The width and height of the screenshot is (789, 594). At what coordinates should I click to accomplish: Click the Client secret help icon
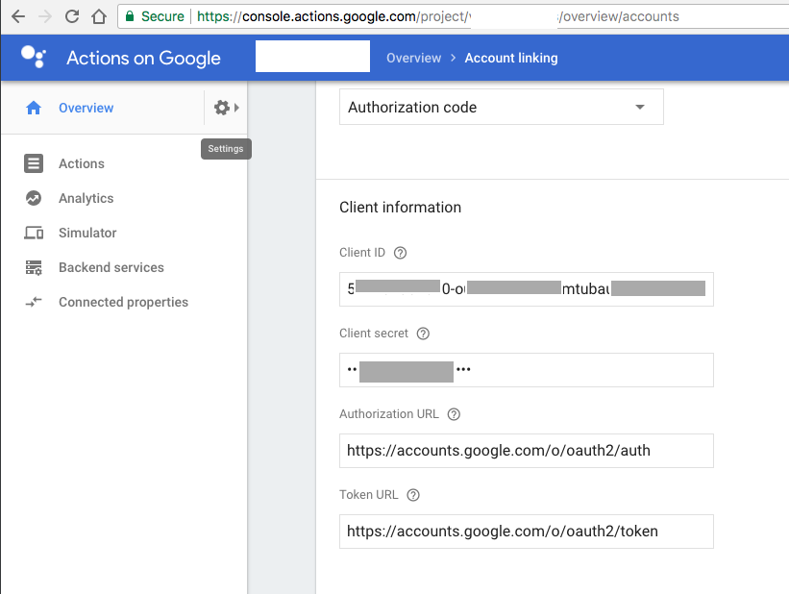423,334
